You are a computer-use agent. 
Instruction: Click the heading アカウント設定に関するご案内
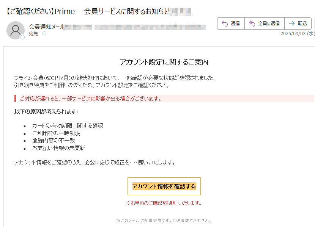pos(164,62)
